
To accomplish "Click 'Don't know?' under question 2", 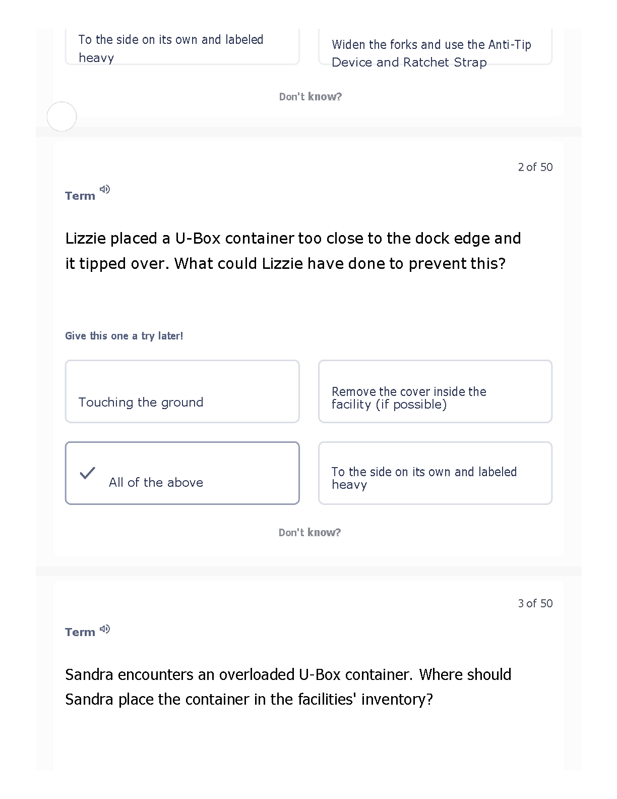I will pos(310,532).
